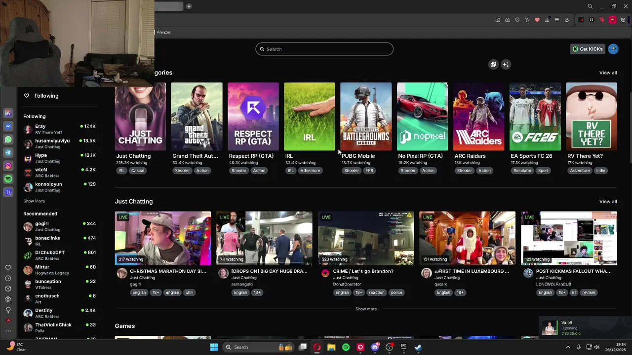
Task: Click the lightbulb icon in Opera sidebar
Action: [x=8, y=310]
